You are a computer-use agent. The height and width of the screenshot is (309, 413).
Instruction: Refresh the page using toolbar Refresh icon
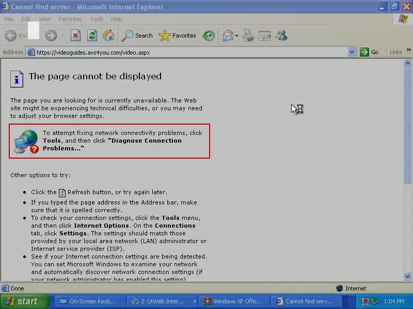[92, 36]
